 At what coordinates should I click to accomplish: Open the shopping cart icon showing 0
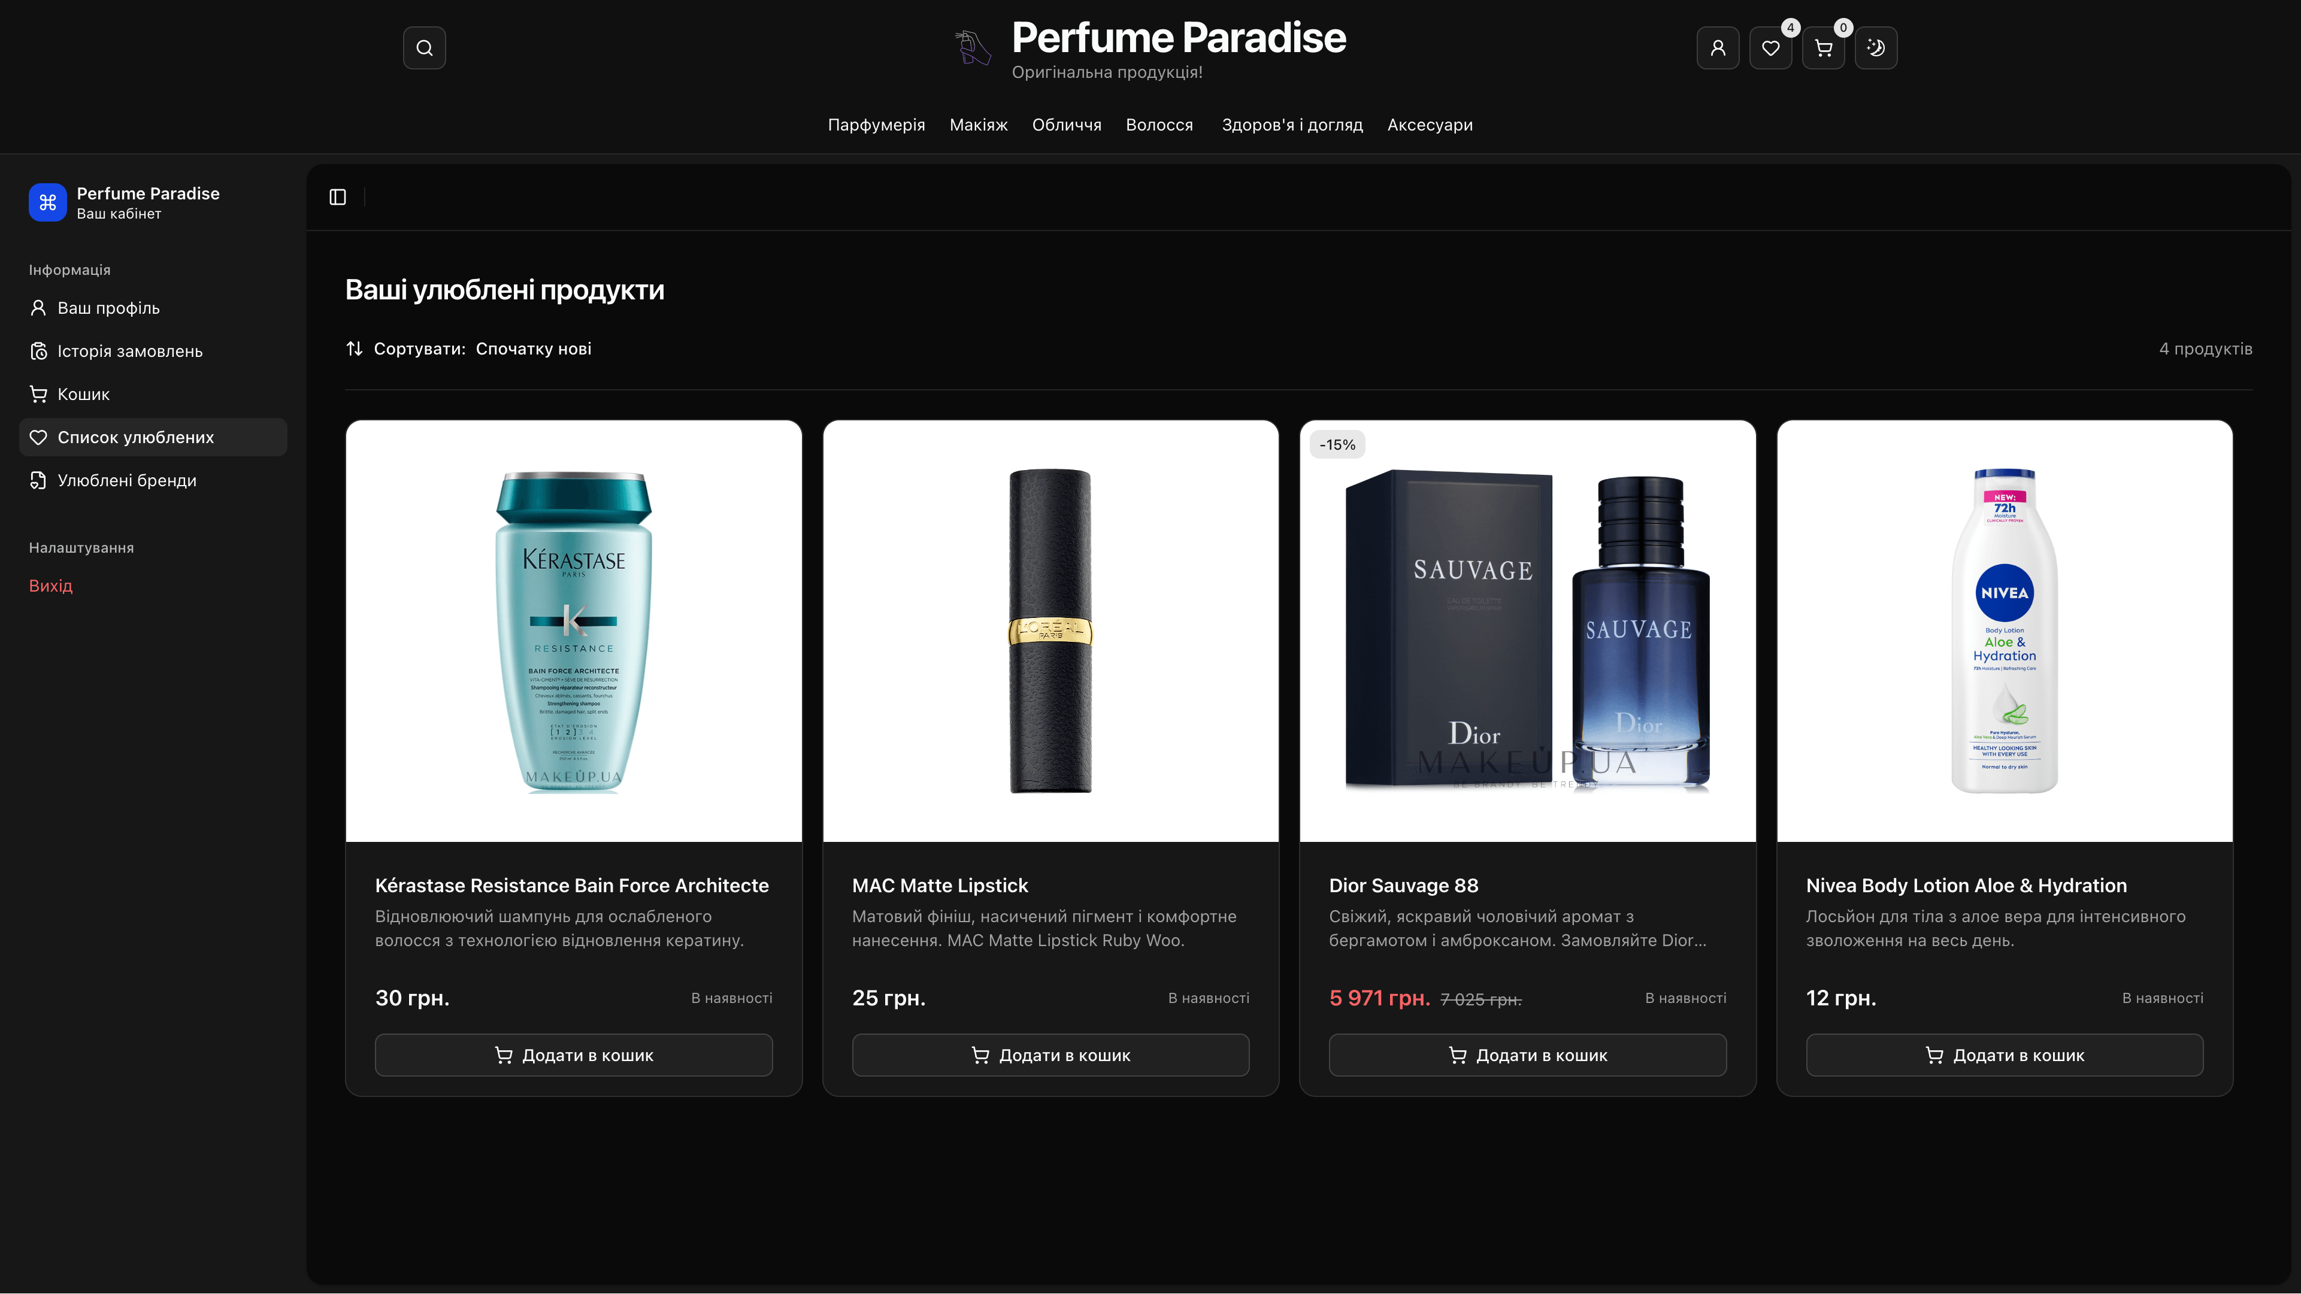1823,47
